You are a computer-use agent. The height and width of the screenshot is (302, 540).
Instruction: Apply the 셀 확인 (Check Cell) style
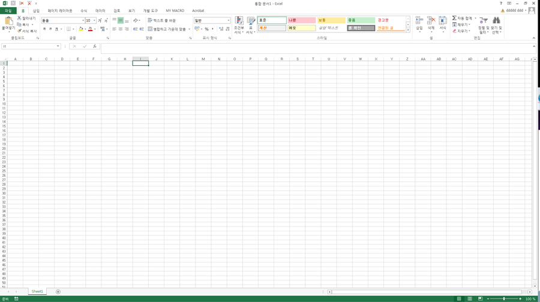click(x=361, y=28)
